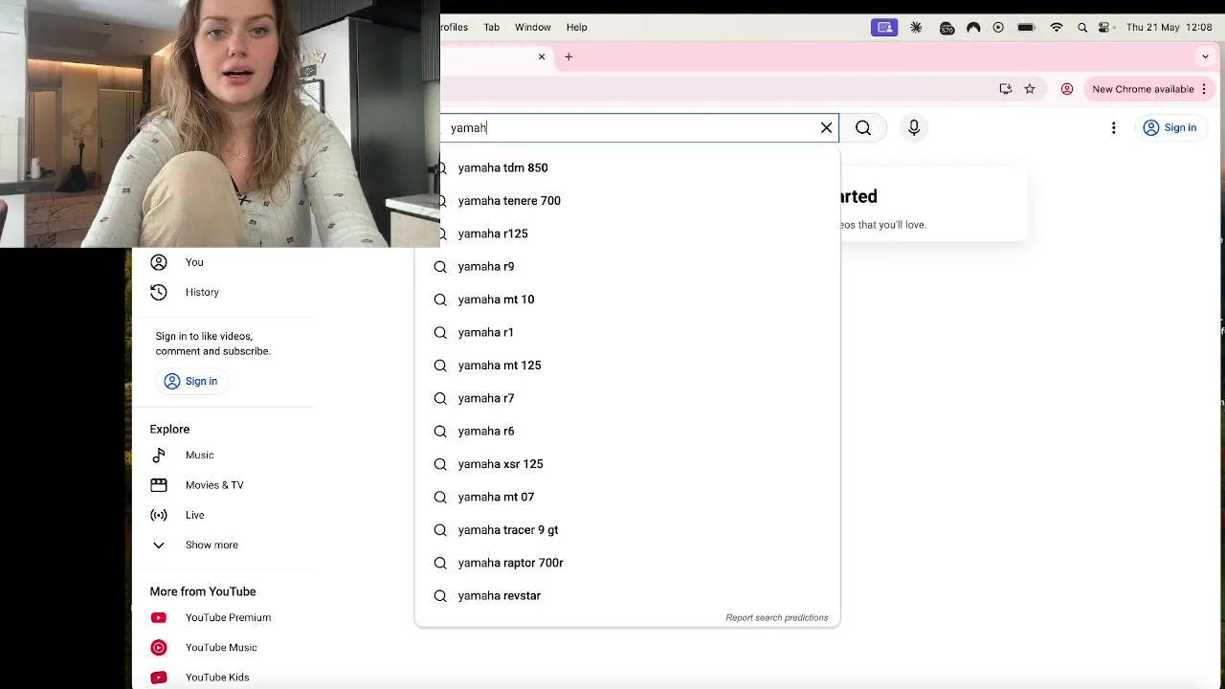Start voice search with the microphone
Image resolution: width=1225 pixels, height=689 pixels.
tap(914, 127)
